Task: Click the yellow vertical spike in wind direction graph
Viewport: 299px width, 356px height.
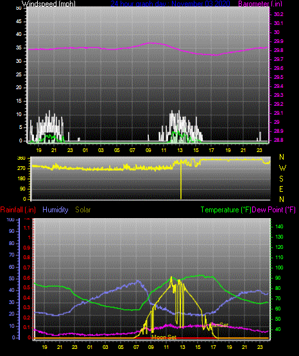Action: 181,180
